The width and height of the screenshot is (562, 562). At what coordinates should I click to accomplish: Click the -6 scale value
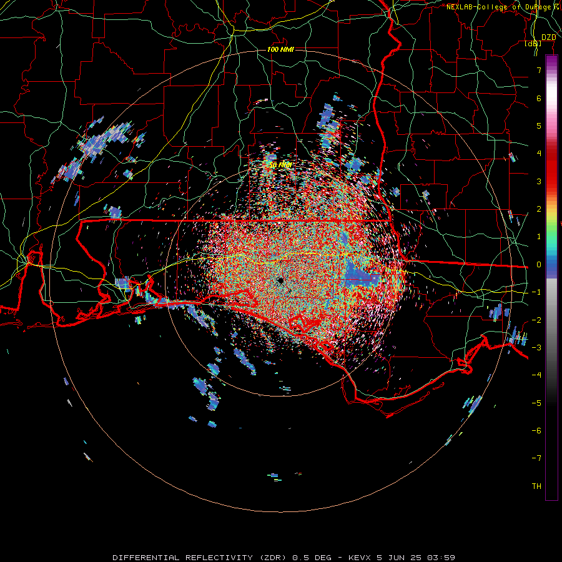coord(536,431)
